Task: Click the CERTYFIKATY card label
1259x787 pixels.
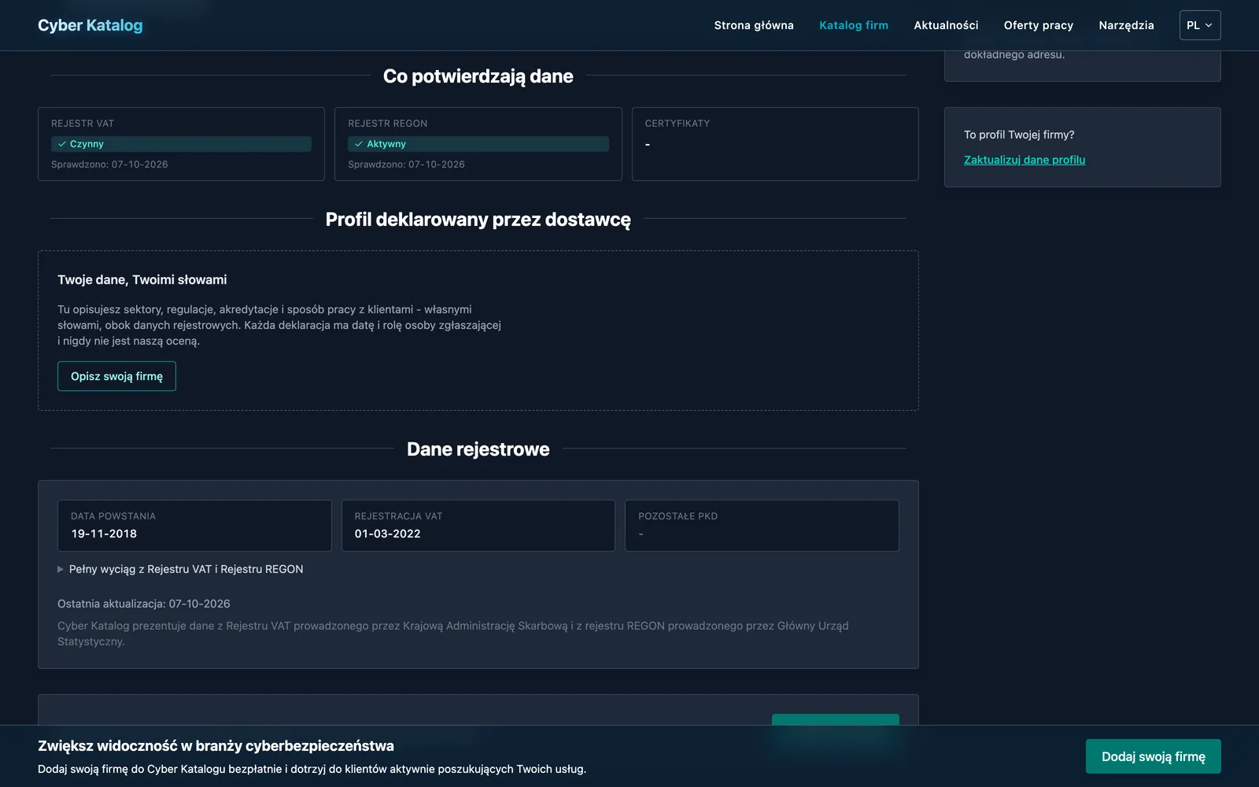Action: pos(677,124)
